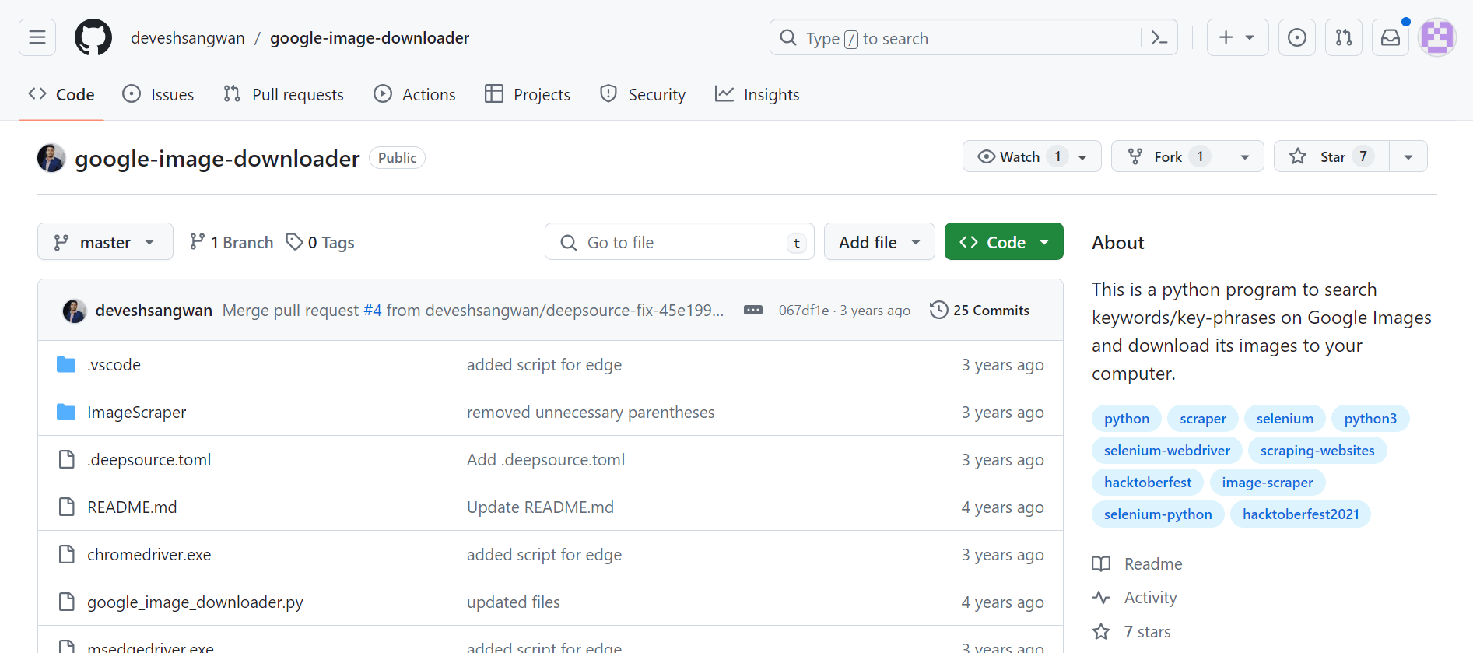View the 25 Commits history
Image resolution: width=1473 pixels, height=653 pixels.
[x=980, y=310]
